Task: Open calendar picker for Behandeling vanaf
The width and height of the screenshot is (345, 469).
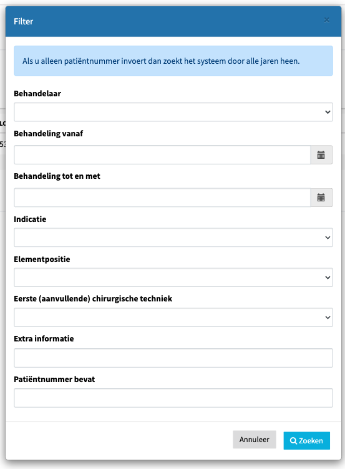Action: [x=321, y=155]
